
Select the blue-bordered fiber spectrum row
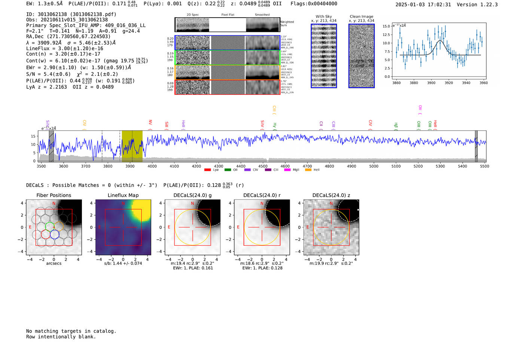point(228,43)
